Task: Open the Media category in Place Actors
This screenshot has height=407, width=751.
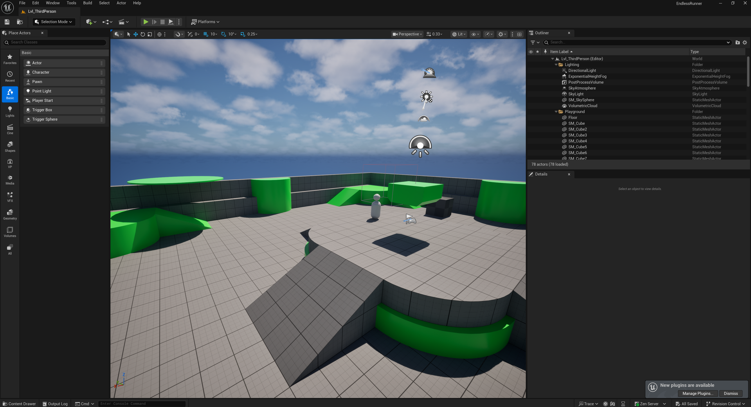Action: click(x=10, y=180)
